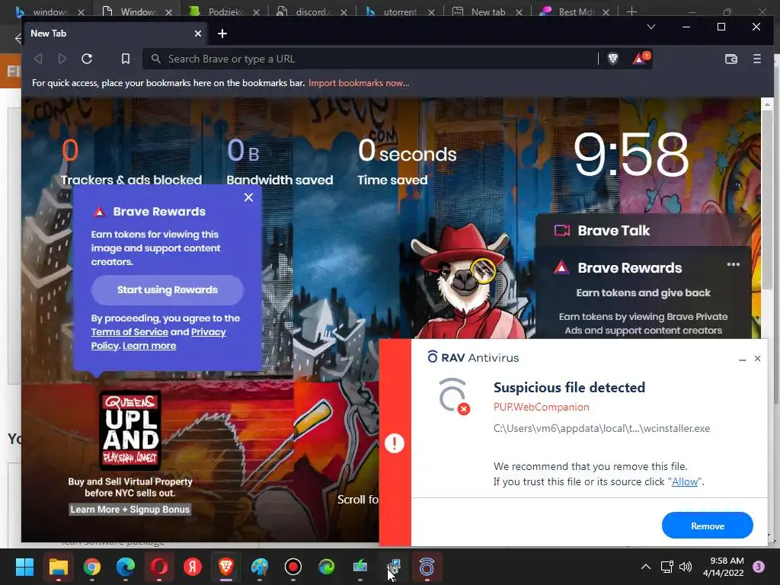The image size is (780, 585).
Task: Click the RAV Antivirus logo
Action: coord(473,357)
